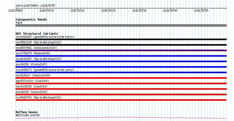Click the black bar under nsv4342697
234x121 pixels.
[x=121, y=39]
